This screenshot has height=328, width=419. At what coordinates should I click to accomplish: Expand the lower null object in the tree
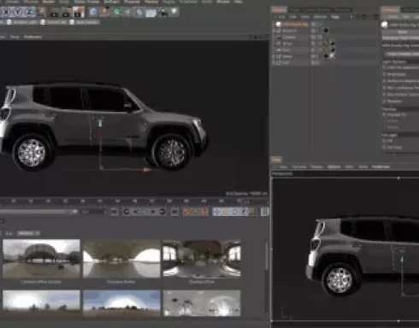point(274,62)
